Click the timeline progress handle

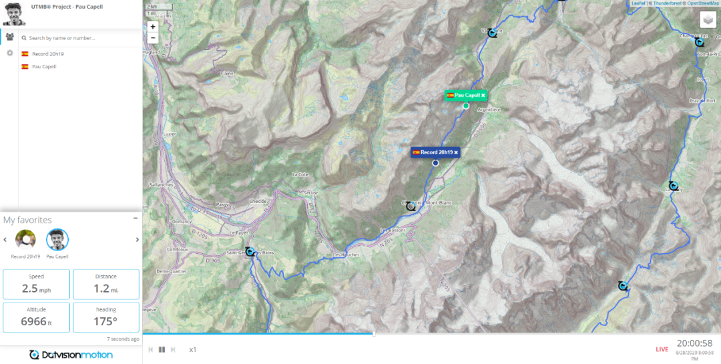point(374,334)
